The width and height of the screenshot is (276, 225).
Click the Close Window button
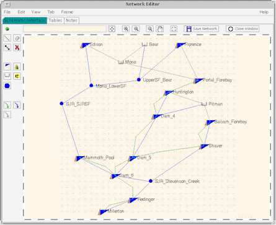(243, 29)
